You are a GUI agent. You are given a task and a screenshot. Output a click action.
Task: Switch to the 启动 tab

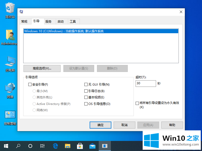61,22
